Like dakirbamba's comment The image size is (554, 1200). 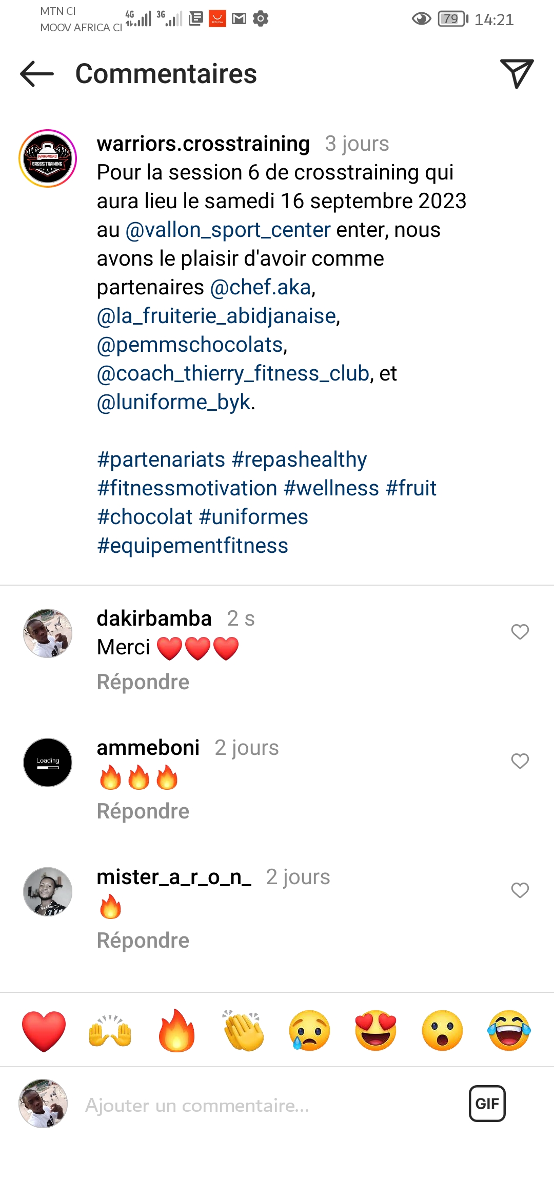[520, 632]
